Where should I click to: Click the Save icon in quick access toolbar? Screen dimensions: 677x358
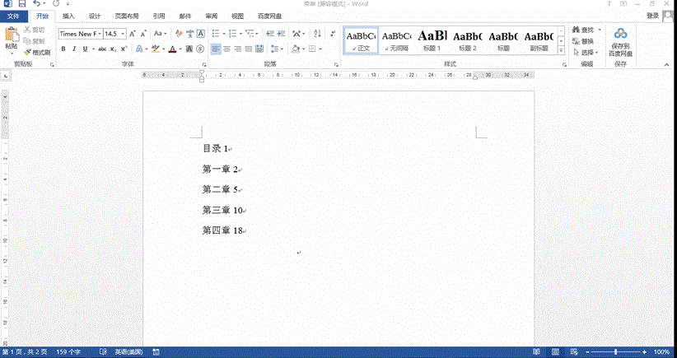click(22, 4)
